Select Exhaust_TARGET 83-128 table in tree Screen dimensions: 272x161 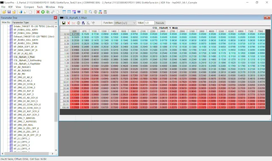point(34,37)
